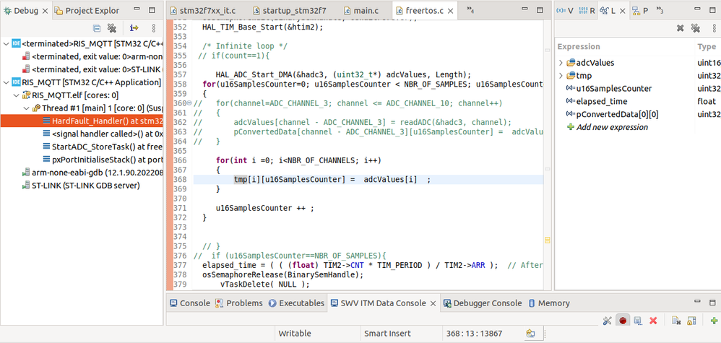This screenshot has height=343, width=721.
Task: Switch to main.c editor tab
Action: pos(361,11)
